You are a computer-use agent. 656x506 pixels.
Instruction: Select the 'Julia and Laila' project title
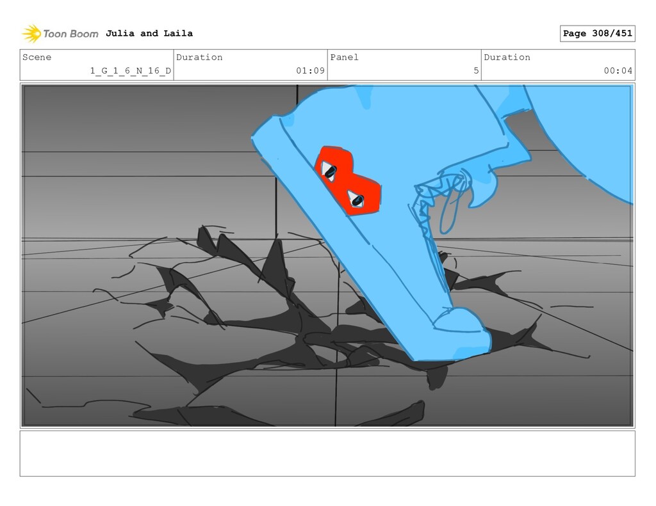(x=149, y=33)
